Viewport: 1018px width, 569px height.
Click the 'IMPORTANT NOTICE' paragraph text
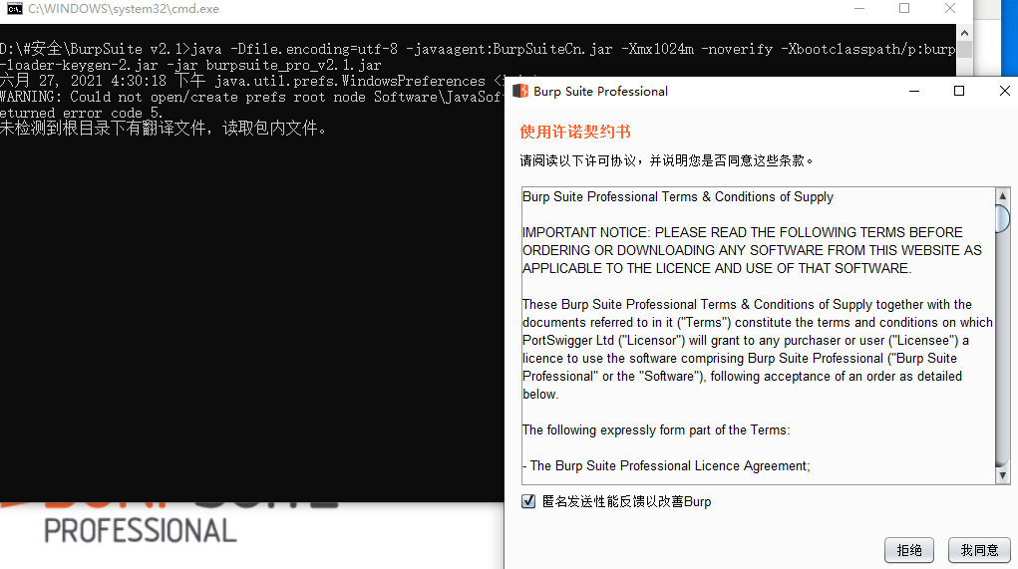pos(752,250)
